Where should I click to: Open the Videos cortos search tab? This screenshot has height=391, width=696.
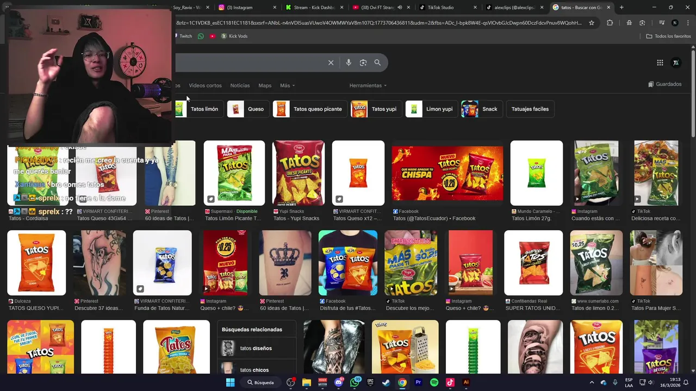point(205,85)
